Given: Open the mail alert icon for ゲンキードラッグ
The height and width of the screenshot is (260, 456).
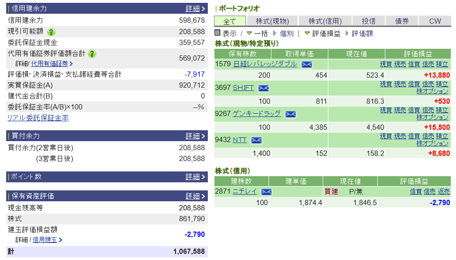Looking at the screenshot, I should 290,114.
